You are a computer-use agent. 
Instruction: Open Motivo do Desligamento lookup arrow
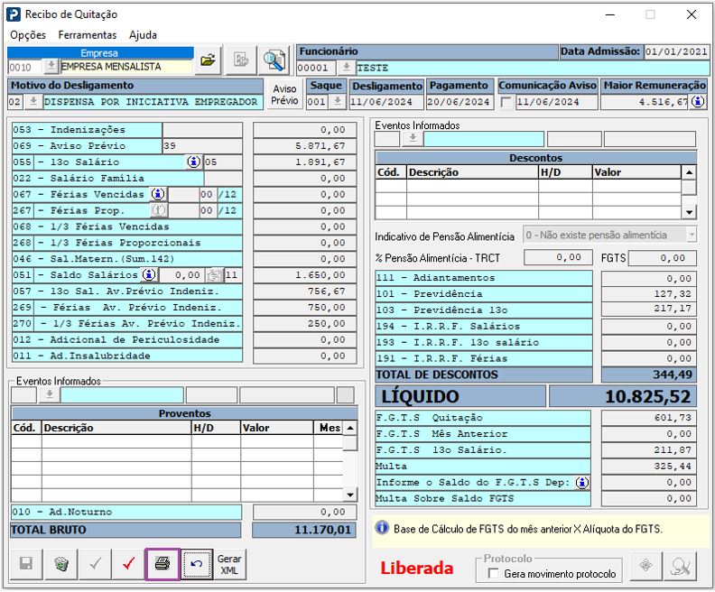click(x=32, y=101)
